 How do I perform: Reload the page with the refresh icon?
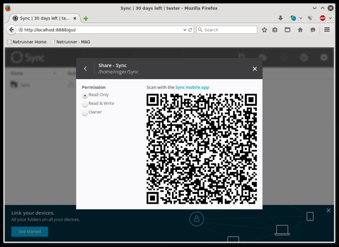(190, 30)
